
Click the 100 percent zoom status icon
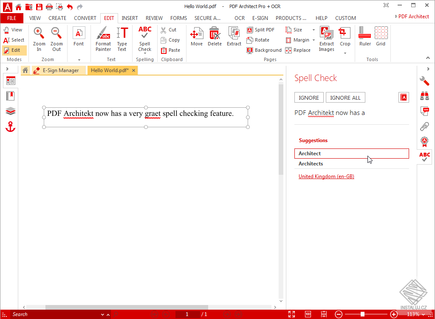(308, 314)
